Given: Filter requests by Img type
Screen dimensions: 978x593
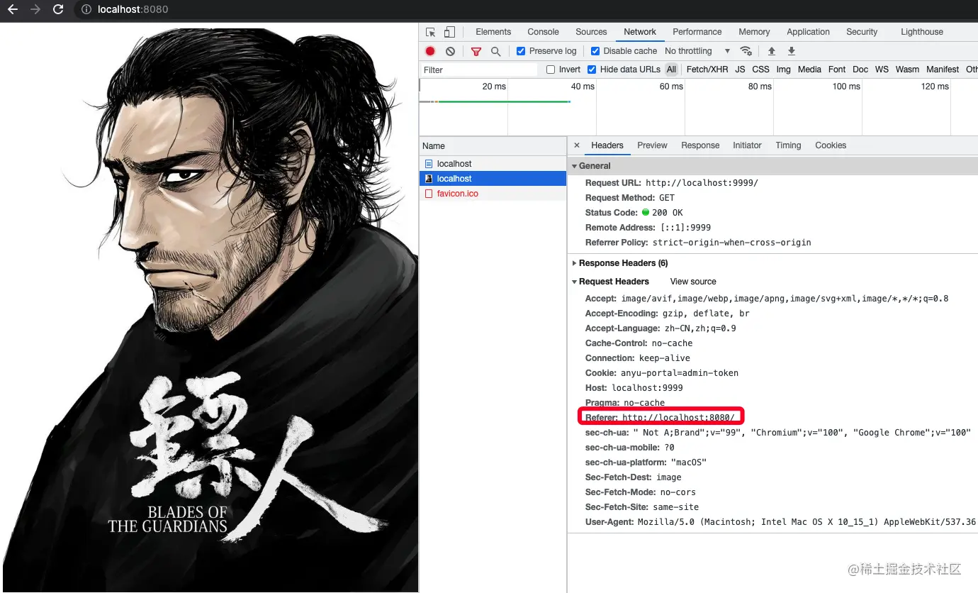Looking at the screenshot, I should 783,70.
